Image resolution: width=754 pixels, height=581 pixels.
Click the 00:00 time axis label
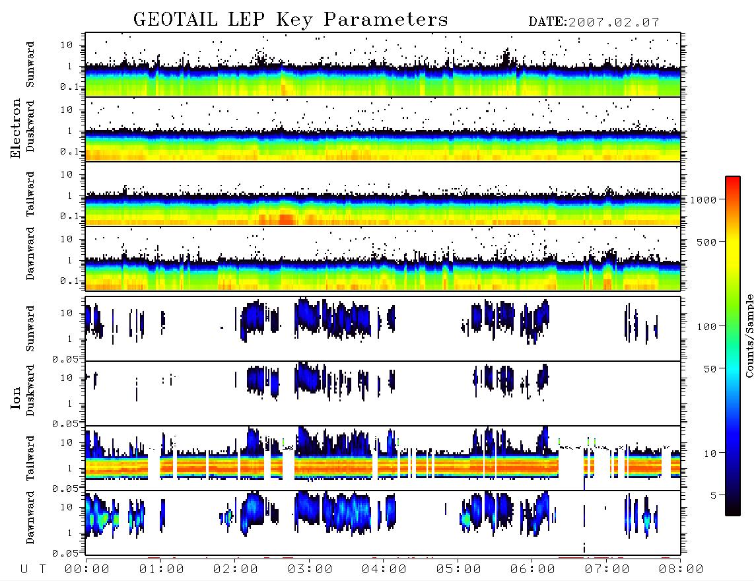[x=87, y=569]
